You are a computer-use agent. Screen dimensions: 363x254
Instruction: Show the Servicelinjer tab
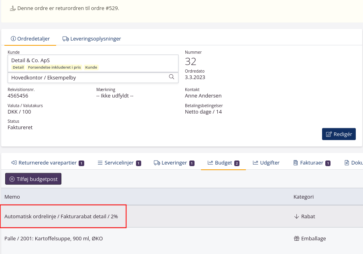[119, 163]
